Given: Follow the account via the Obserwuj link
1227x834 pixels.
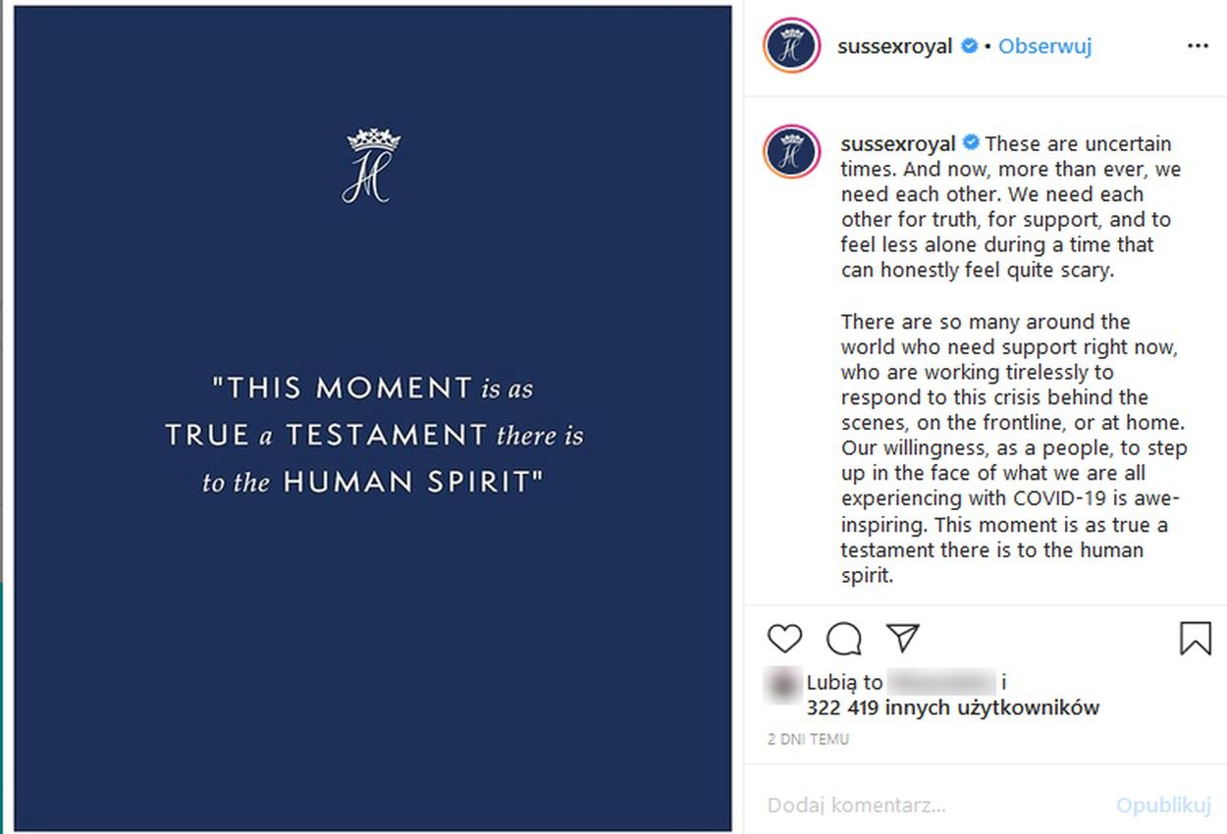Looking at the screenshot, I should click(x=1044, y=46).
